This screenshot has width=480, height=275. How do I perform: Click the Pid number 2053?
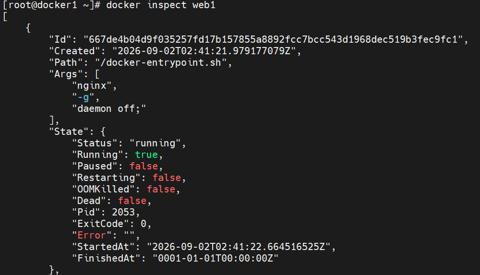point(123,212)
